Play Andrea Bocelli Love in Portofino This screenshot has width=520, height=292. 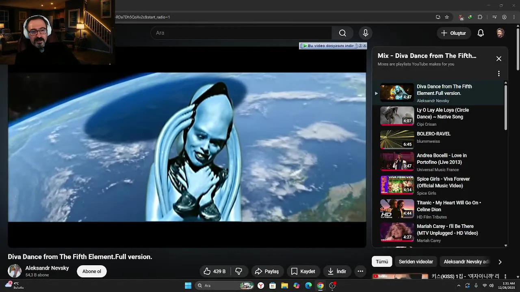click(438, 163)
